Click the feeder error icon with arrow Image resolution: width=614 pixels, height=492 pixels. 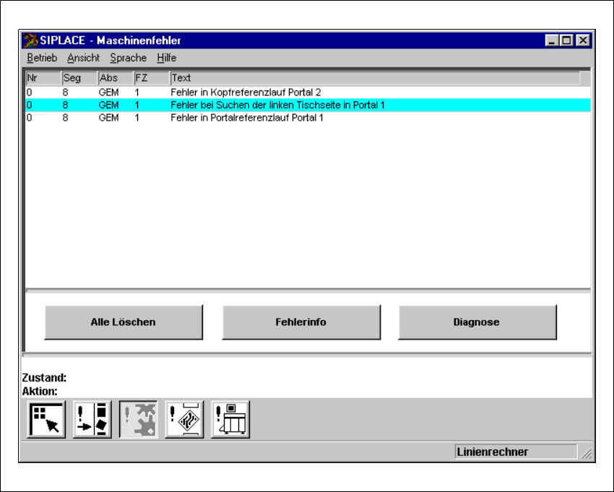(x=92, y=420)
